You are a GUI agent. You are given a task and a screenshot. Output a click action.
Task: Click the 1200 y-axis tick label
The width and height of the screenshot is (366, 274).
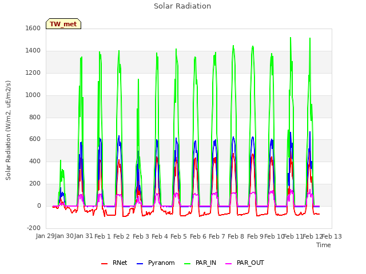pyautogui.click(x=33, y=73)
